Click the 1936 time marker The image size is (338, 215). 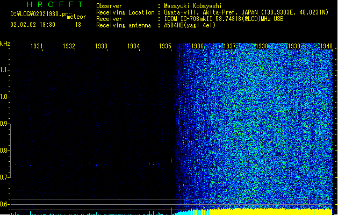pos(197,46)
